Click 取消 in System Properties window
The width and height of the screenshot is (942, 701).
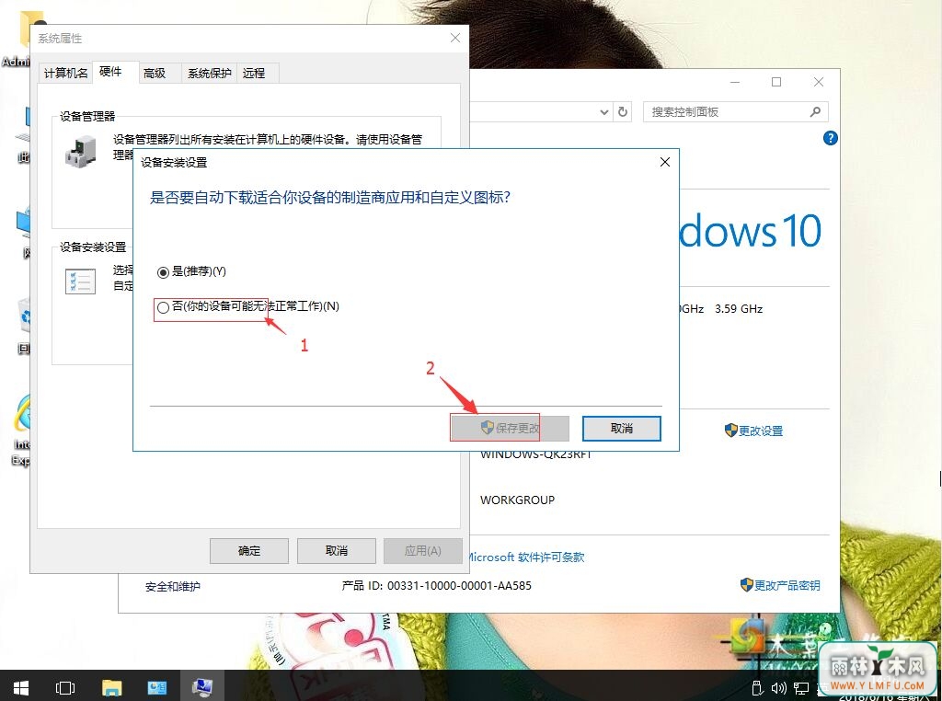pos(337,551)
